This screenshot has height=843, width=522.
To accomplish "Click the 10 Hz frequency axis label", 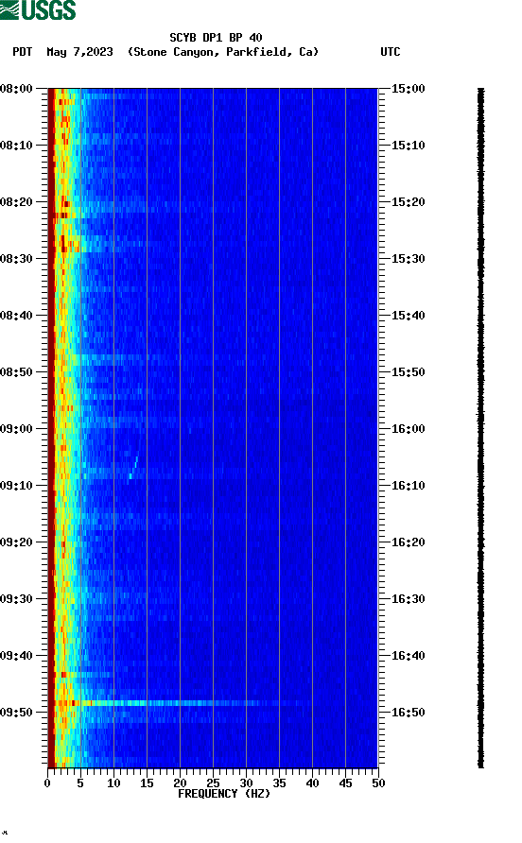I will point(113,783).
